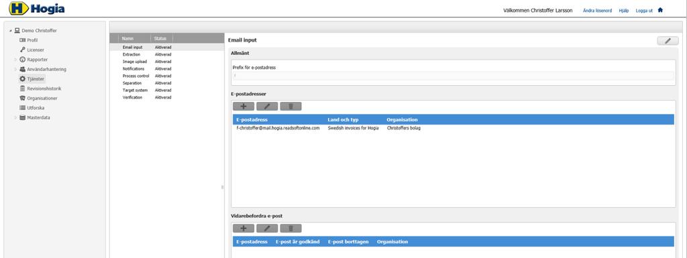The height and width of the screenshot is (258, 687).
Task: Click the Swedish invoices for Hogia cell
Action: (x=353, y=128)
